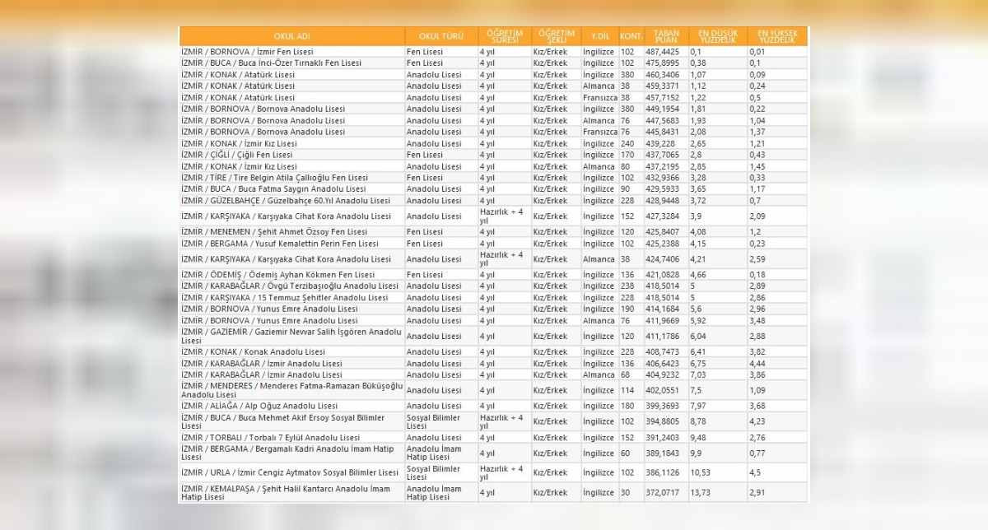
Task: Click the quota value 170
Action: coord(627,155)
